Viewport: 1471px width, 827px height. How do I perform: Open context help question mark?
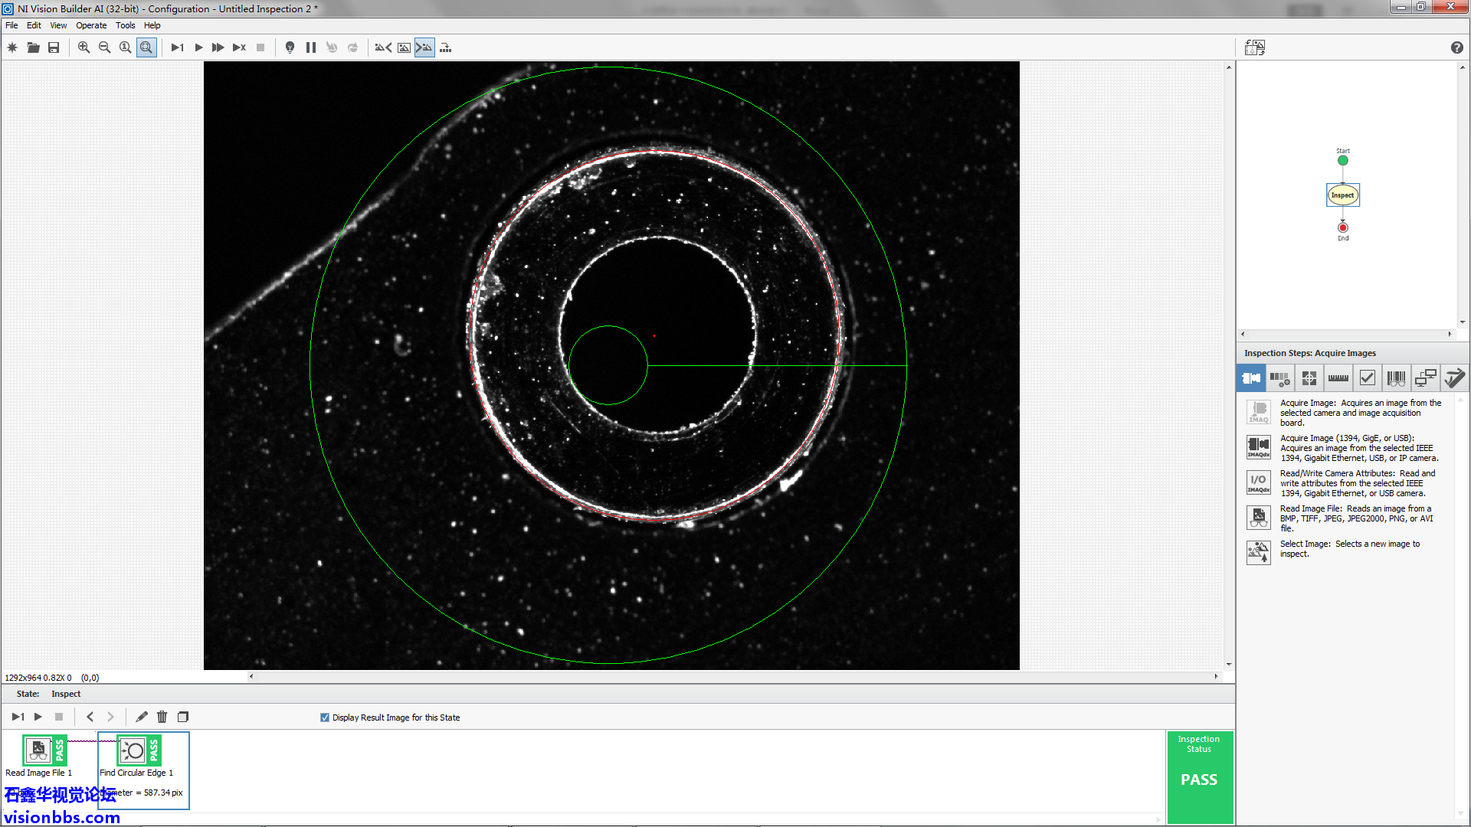click(x=1456, y=47)
